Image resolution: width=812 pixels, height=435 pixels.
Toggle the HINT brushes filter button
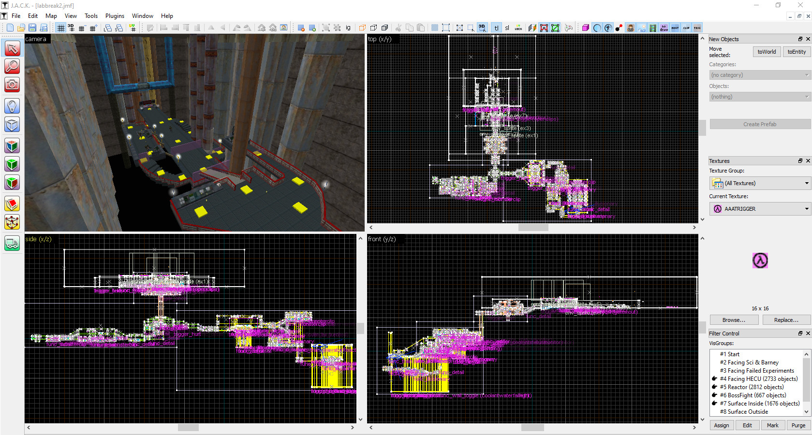click(675, 28)
